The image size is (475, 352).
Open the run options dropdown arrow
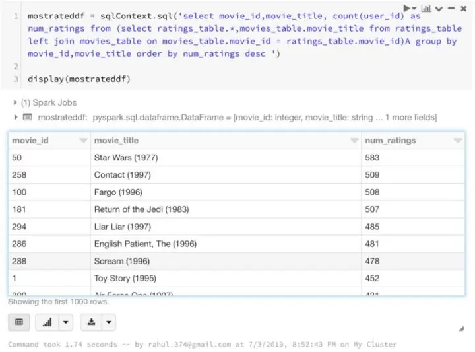[414, 9]
